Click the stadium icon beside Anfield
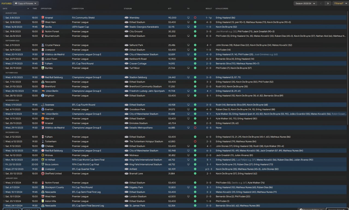 (x=127, y=169)
